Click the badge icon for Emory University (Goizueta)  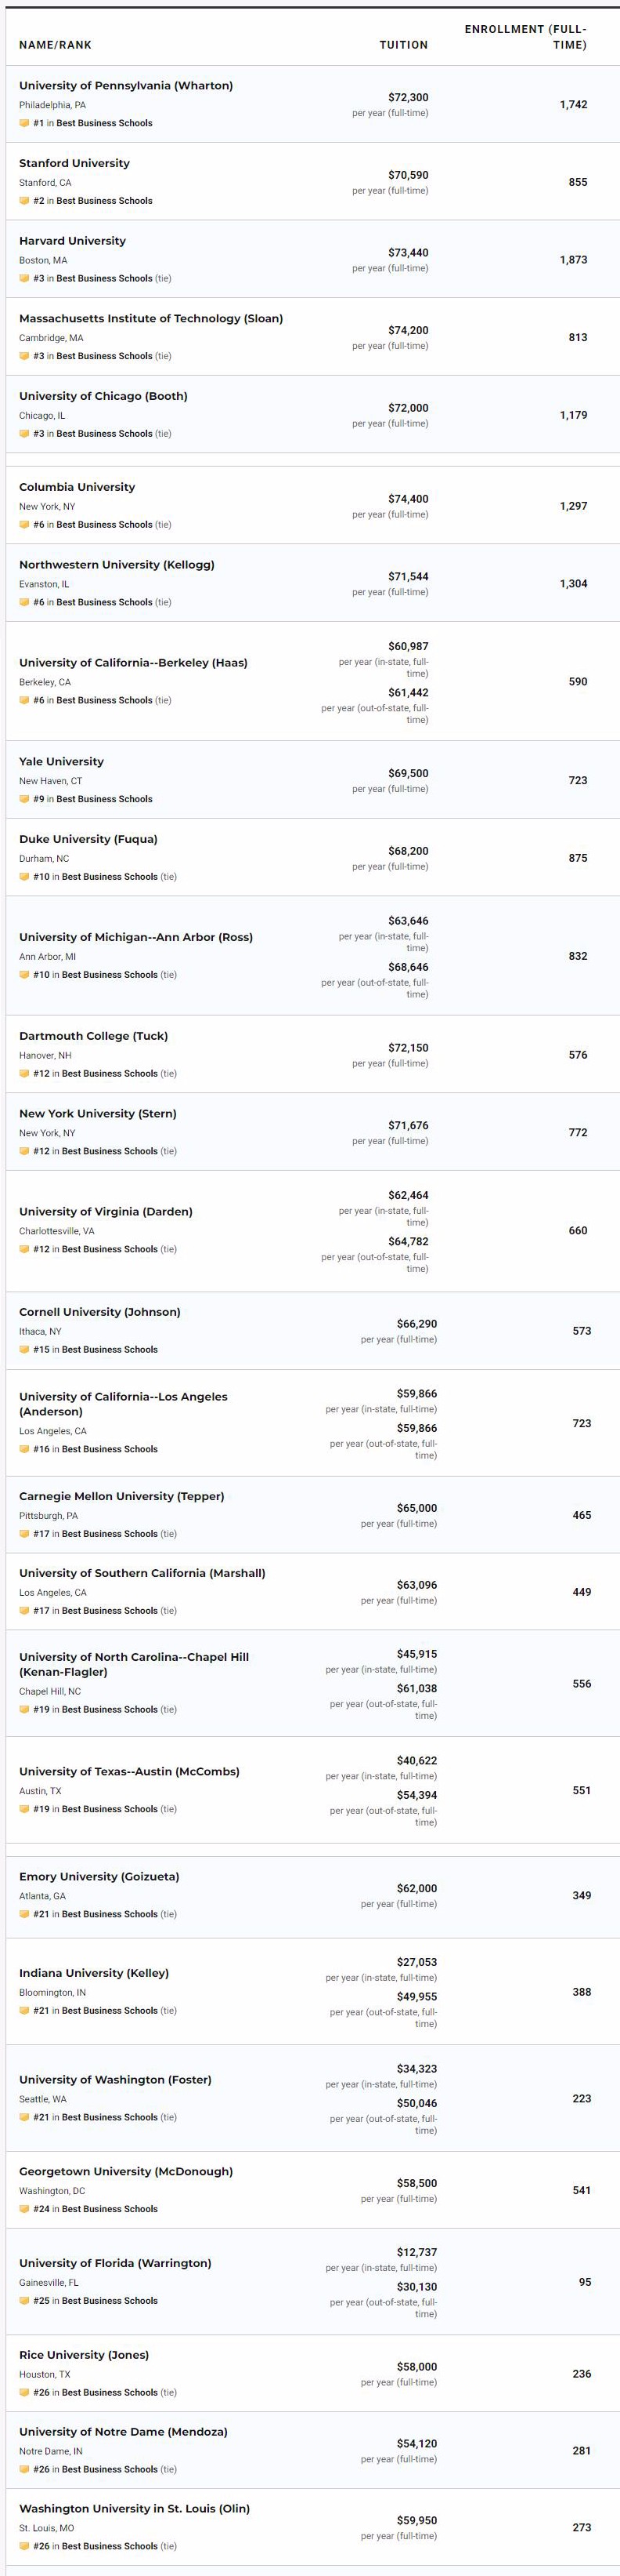[x=24, y=1915]
